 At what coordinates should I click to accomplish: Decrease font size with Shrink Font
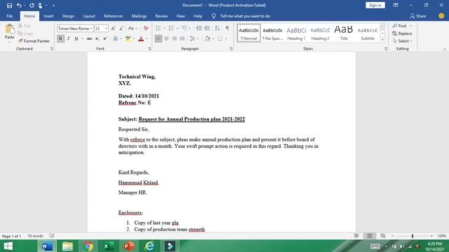coord(121,28)
